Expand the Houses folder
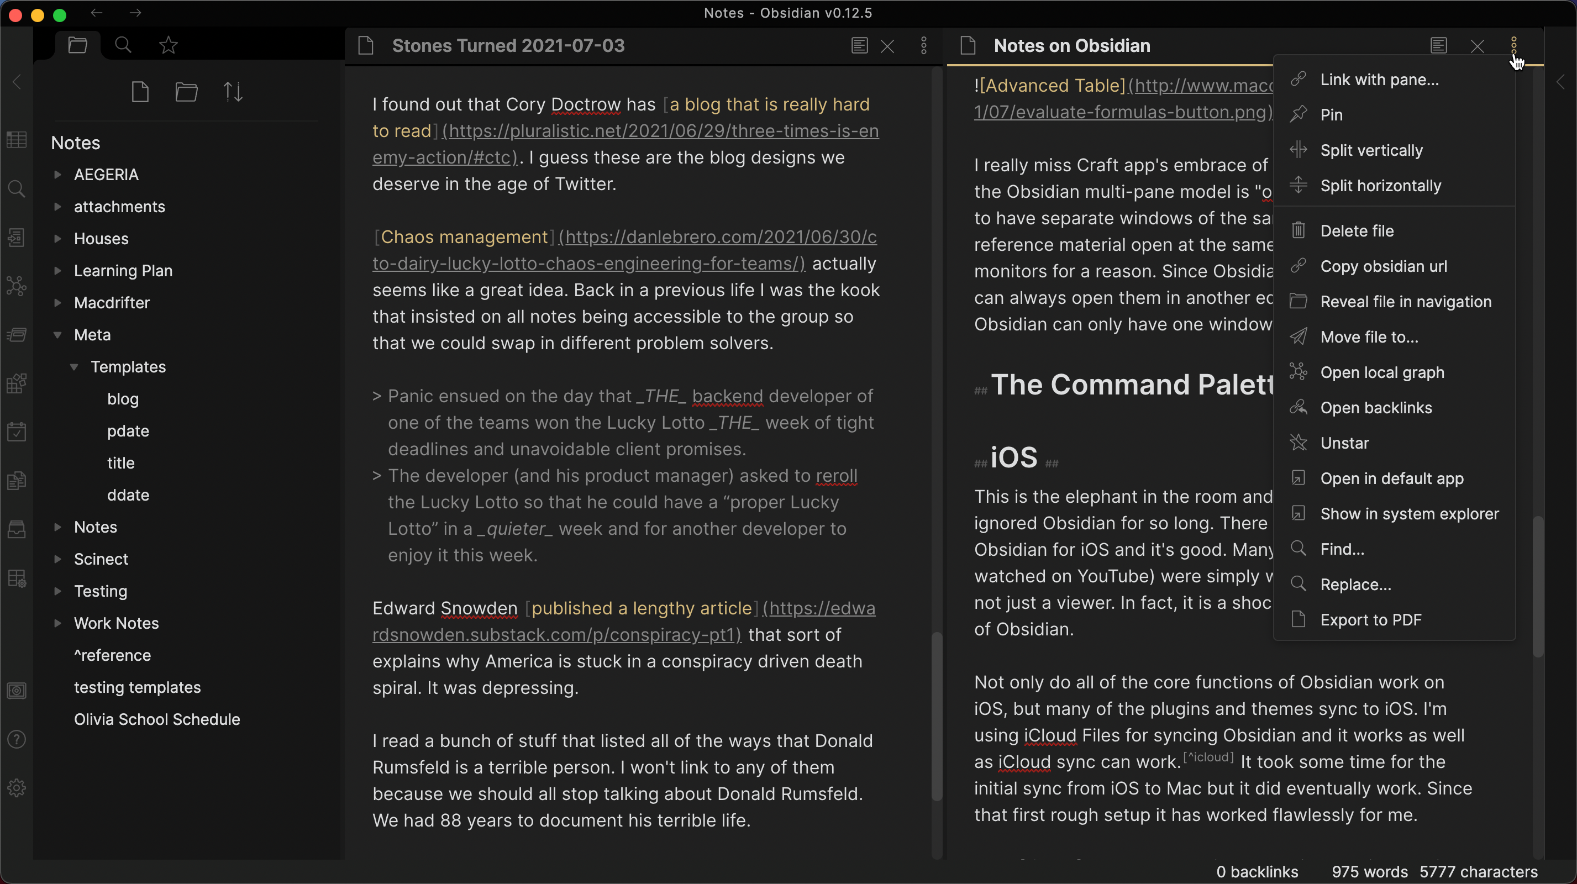1577x884 pixels. (57, 239)
